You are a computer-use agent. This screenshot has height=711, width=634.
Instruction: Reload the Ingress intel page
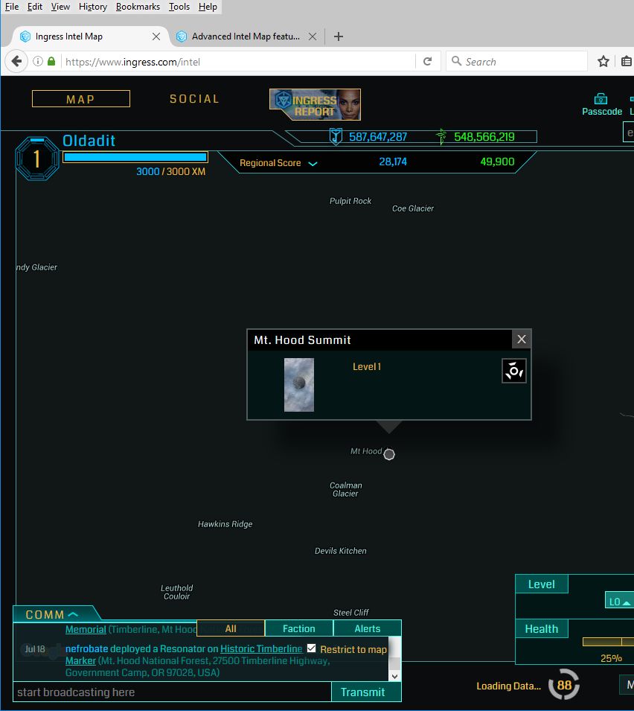pyautogui.click(x=427, y=62)
